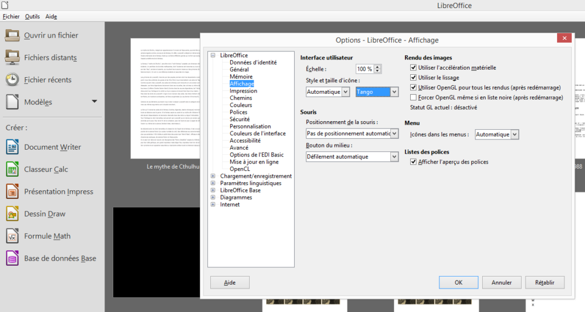Expand the Chargement/enregistrement tree node
Image resolution: width=585 pixels, height=312 pixels.
[213, 176]
